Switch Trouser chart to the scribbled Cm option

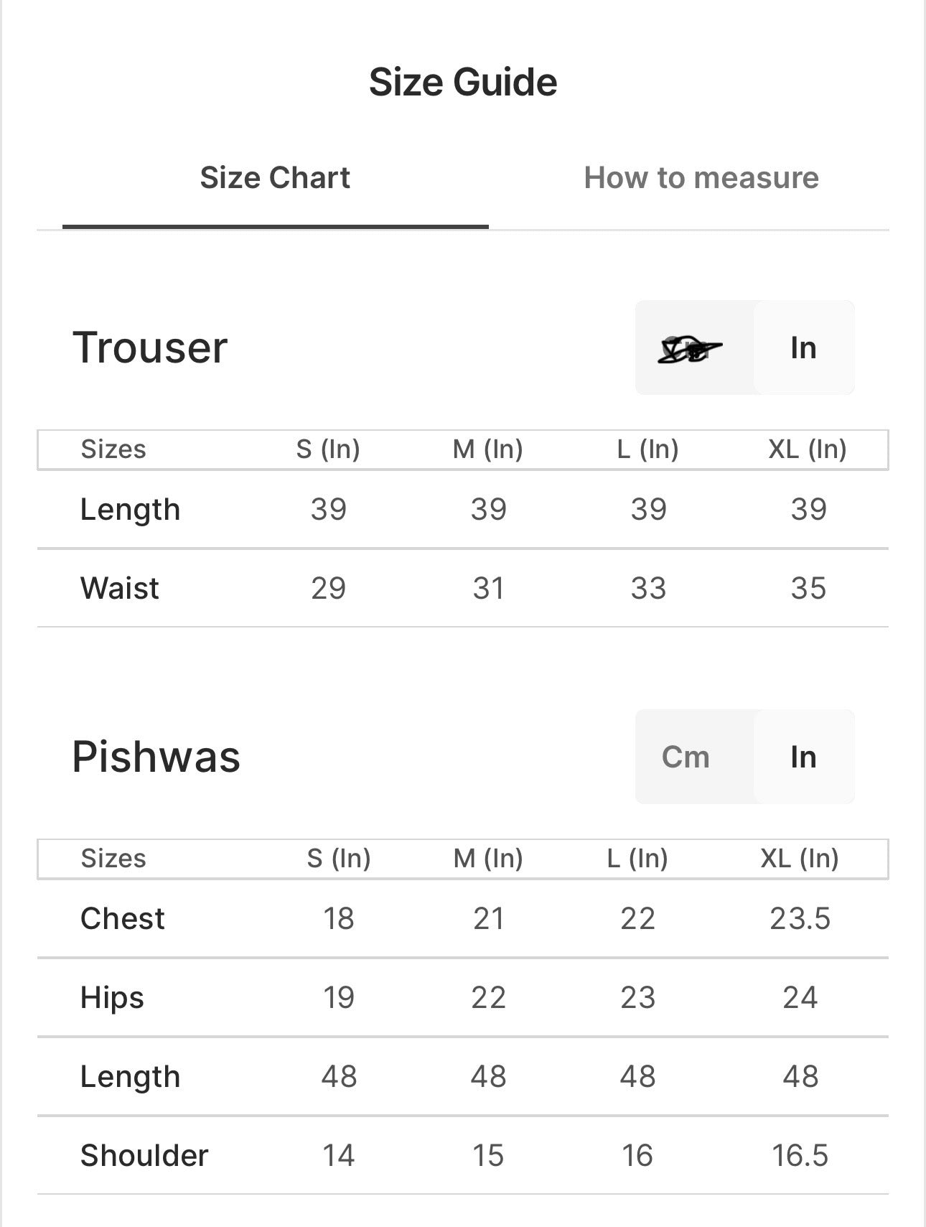pyautogui.click(x=689, y=349)
